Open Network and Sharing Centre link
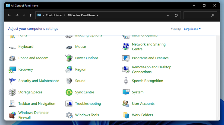 tap(149, 47)
